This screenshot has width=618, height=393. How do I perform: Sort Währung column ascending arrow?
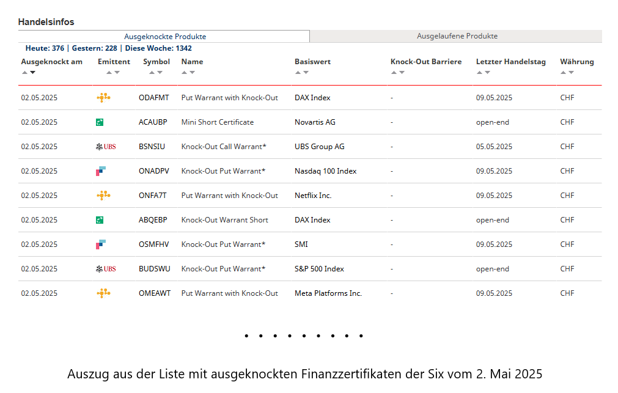(563, 73)
